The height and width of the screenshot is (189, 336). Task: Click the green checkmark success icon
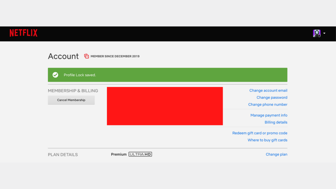coord(55,75)
